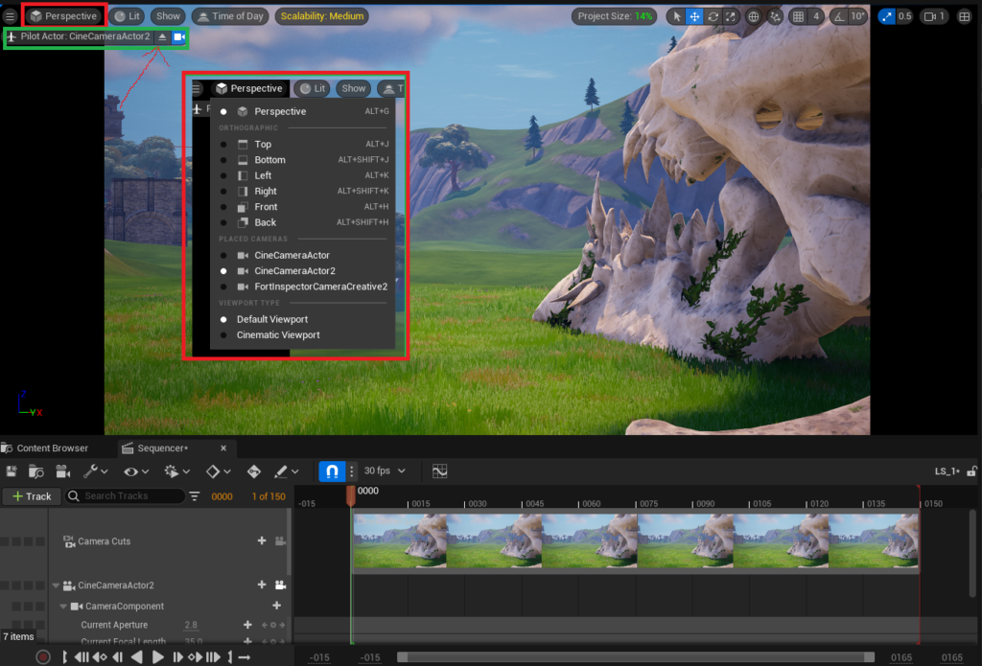Open the key options diamond dropdown
The width and height of the screenshot is (982, 666).
pos(219,471)
